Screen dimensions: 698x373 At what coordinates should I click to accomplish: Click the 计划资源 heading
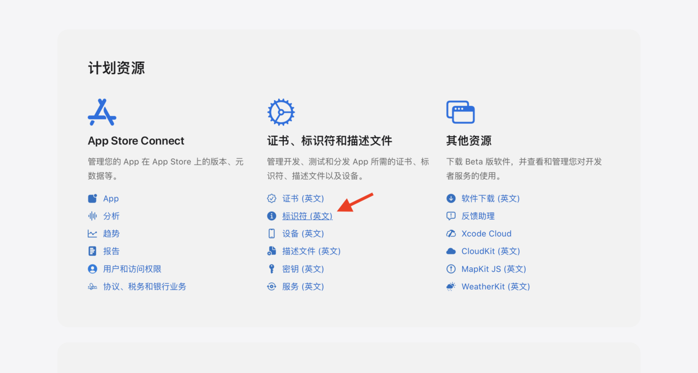(x=117, y=68)
